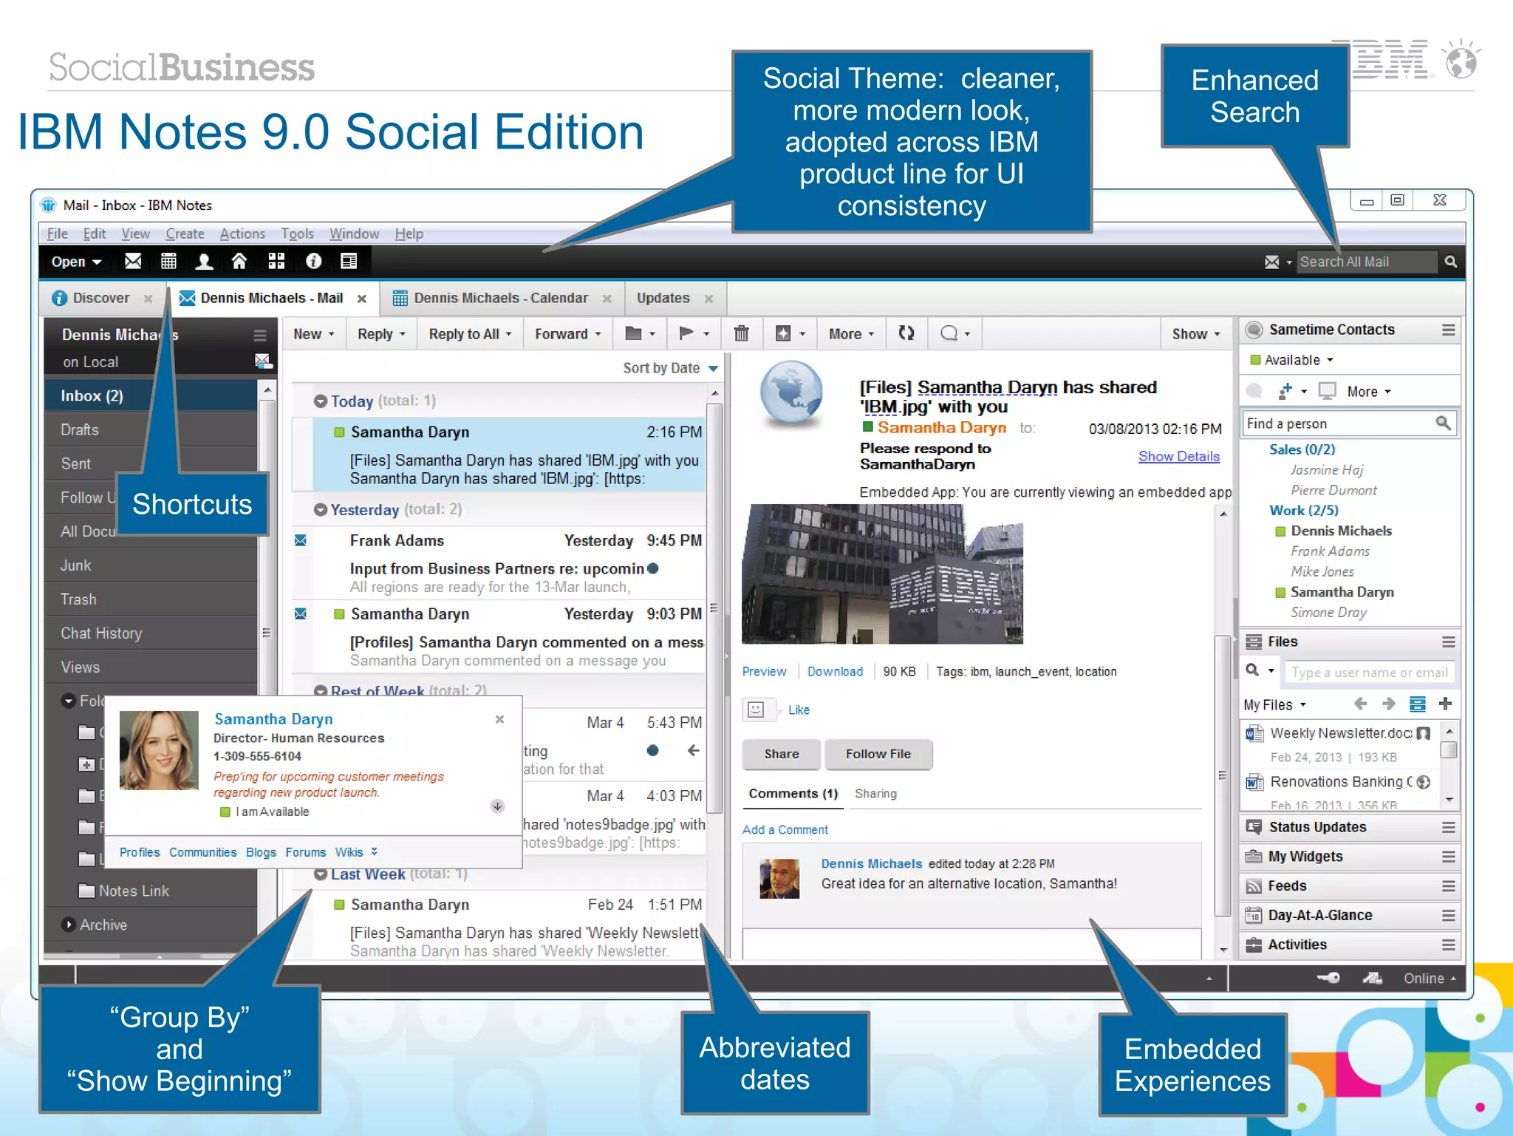Open the Workspace grid shortcut icon
The height and width of the screenshot is (1136, 1513).
(276, 261)
